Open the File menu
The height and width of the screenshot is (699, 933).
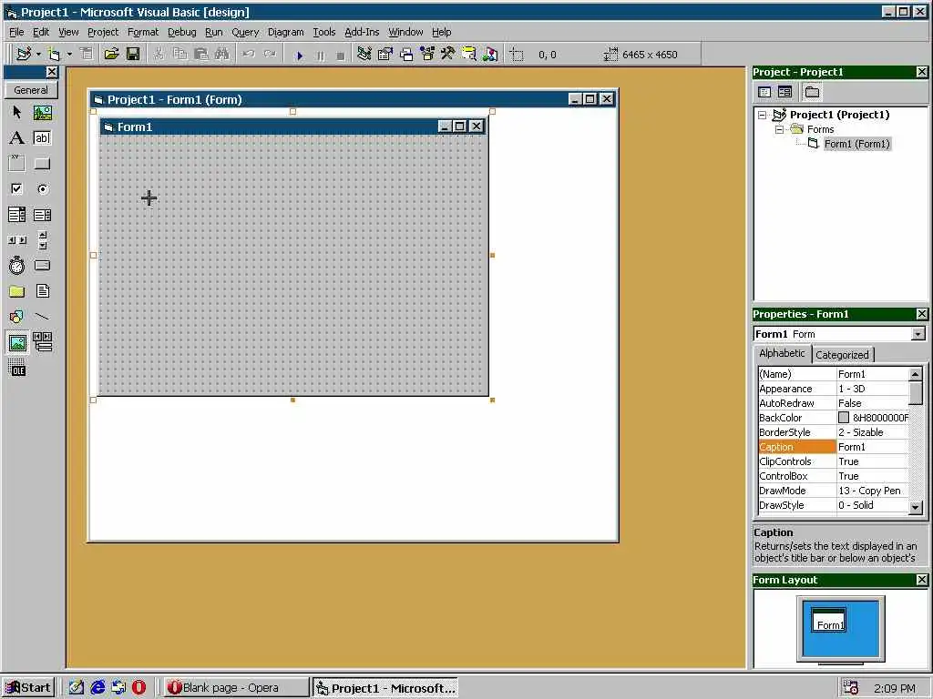pyautogui.click(x=16, y=32)
